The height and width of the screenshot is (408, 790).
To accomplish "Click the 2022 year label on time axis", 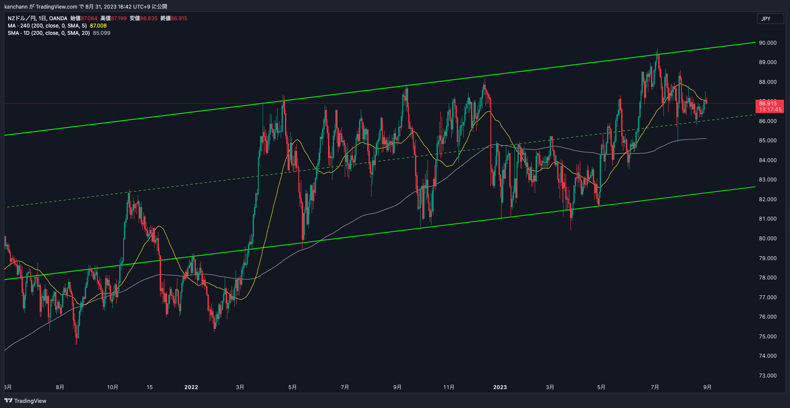I will 191,387.
